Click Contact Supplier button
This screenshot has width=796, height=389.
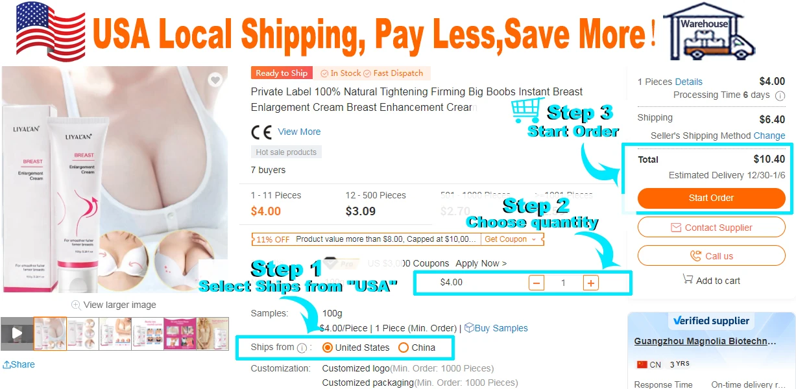(711, 228)
